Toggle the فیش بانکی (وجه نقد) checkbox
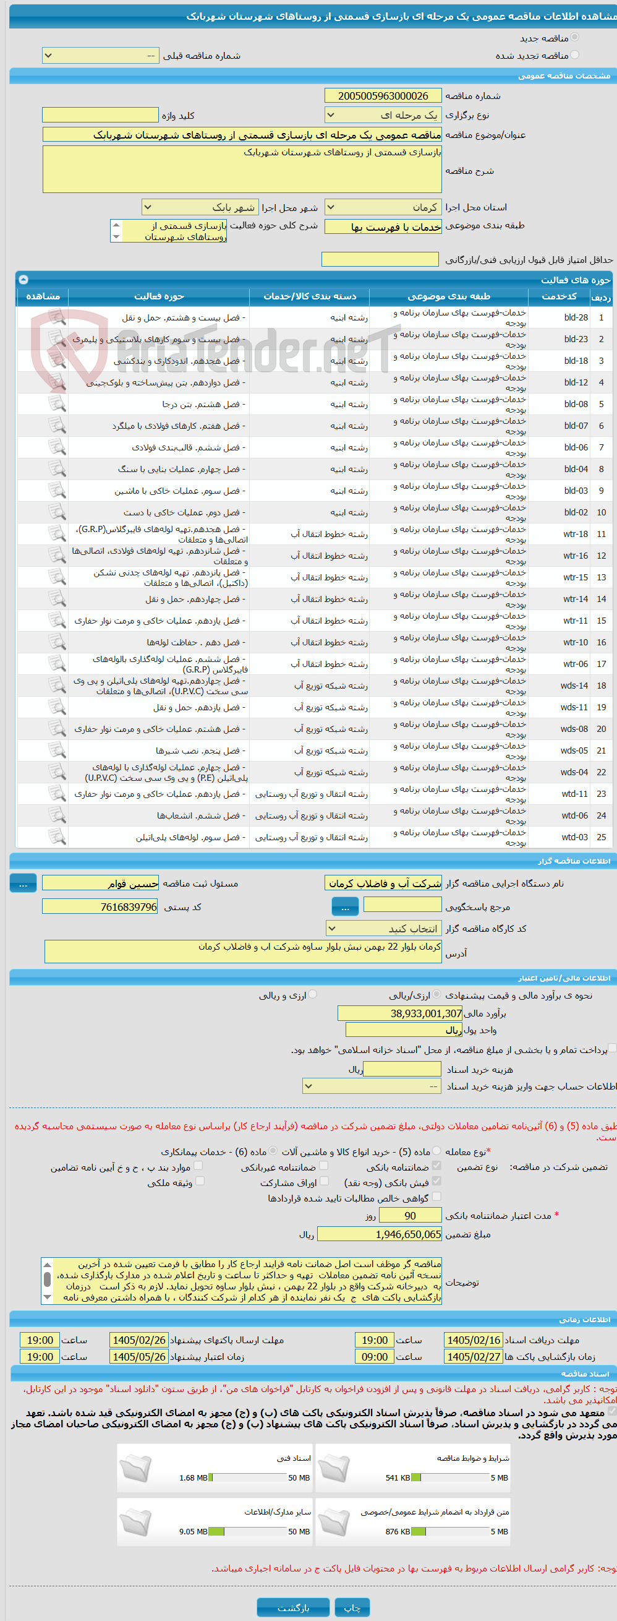The height and width of the screenshot is (1621, 617). tap(436, 1181)
